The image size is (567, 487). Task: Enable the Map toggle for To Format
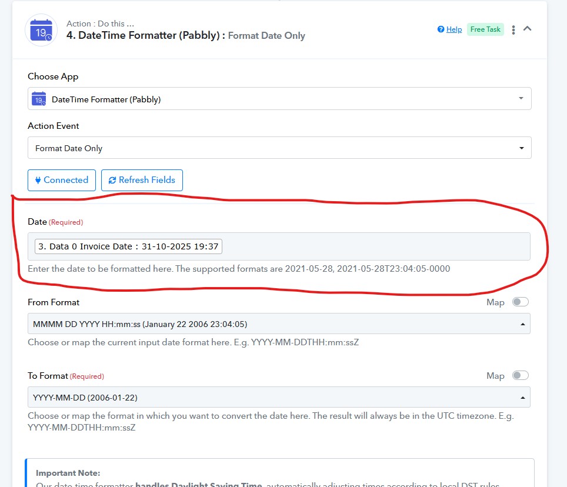pos(520,375)
